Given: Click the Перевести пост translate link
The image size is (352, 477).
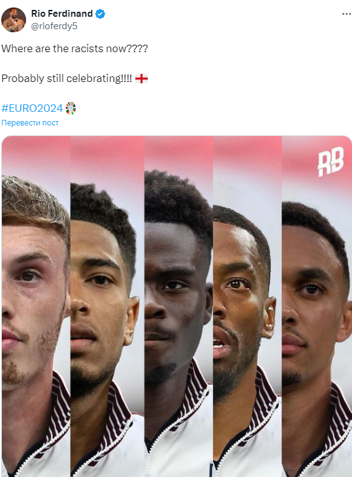Looking at the screenshot, I should click(30, 123).
